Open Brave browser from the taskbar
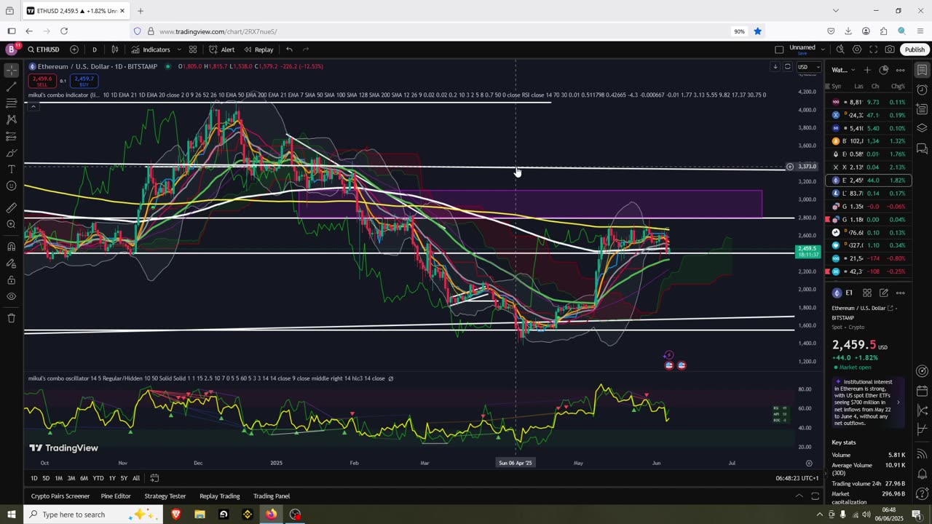Image resolution: width=932 pixels, height=524 pixels. (x=176, y=515)
